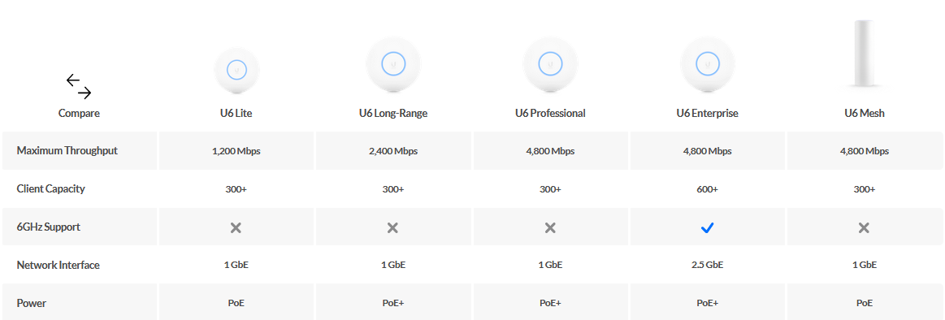Select the U6 Professional product image

[x=550, y=64]
